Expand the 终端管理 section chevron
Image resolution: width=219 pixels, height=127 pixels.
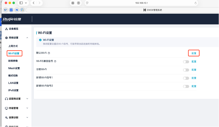(x=27, y=108)
